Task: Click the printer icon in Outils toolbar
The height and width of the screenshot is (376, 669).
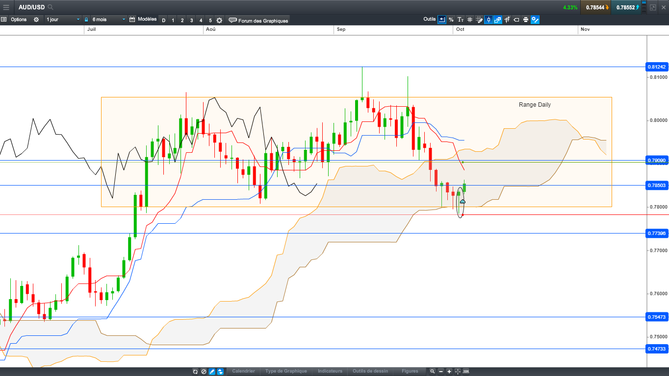Action: [x=526, y=20]
